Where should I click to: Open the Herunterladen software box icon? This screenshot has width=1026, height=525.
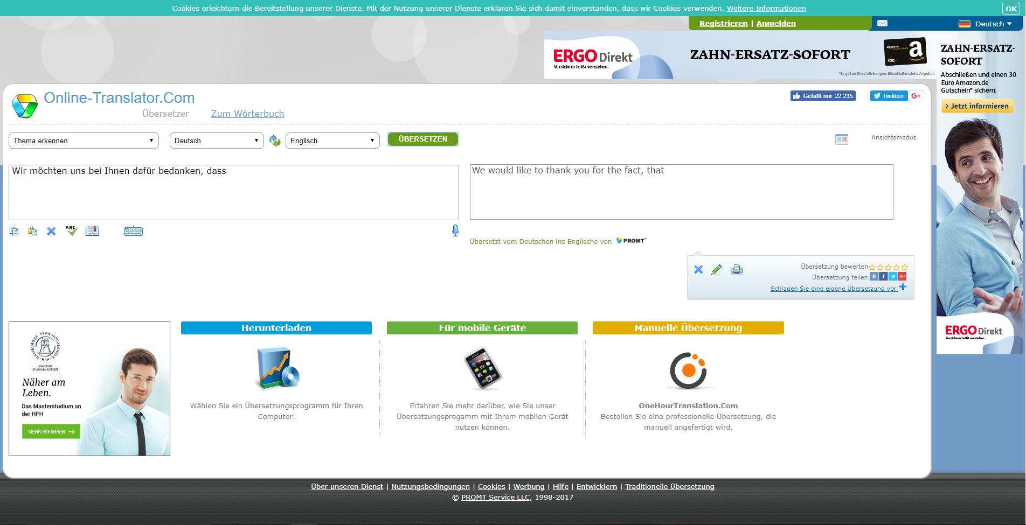coord(277,369)
